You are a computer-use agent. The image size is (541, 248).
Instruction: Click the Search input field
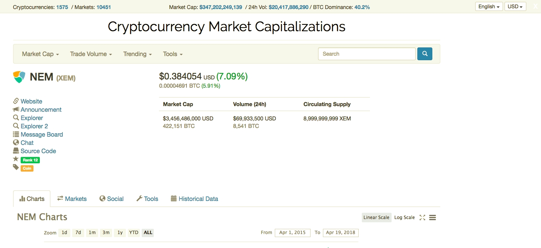click(367, 54)
